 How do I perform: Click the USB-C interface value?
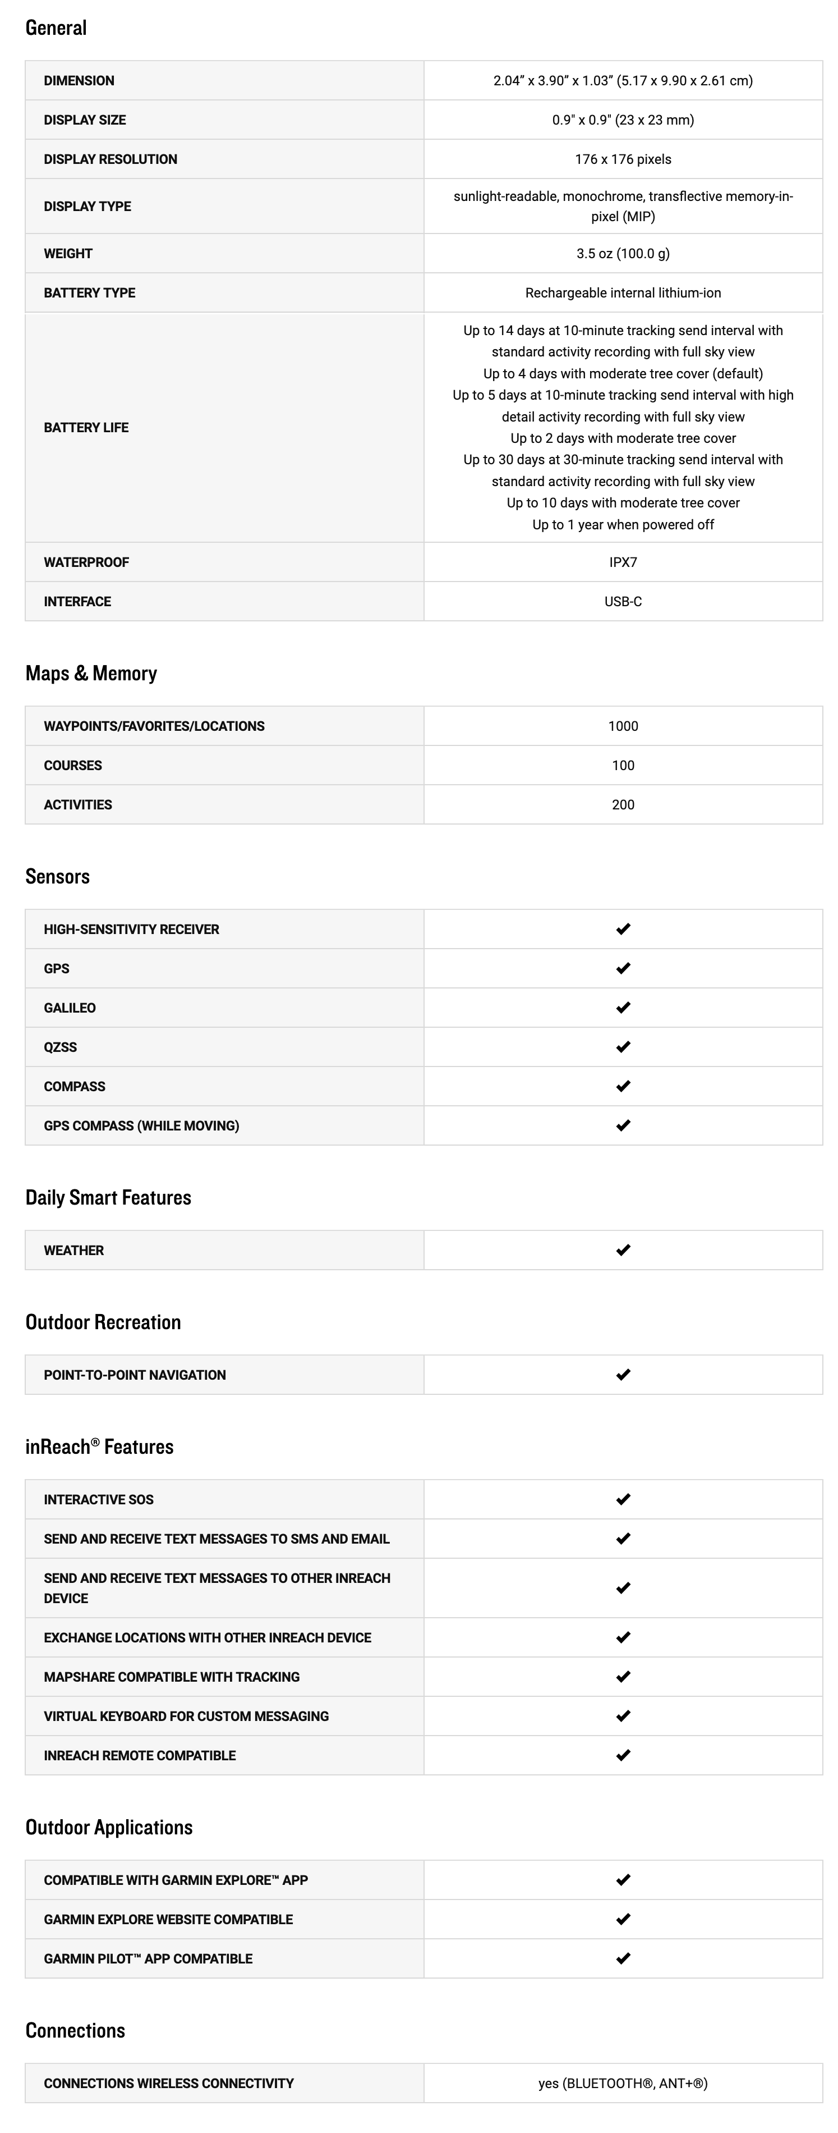click(x=623, y=601)
